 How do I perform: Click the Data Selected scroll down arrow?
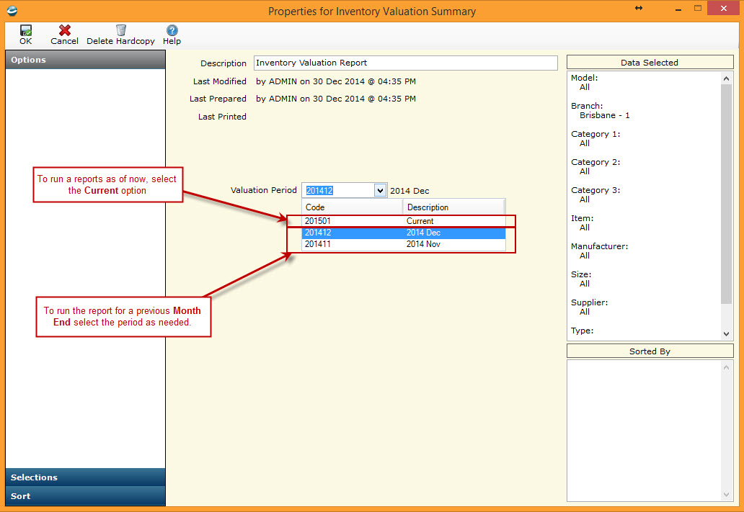pyautogui.click(x=726, y=333)
